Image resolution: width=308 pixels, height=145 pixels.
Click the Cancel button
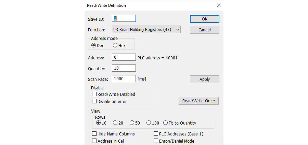click(x=205, y=30)
